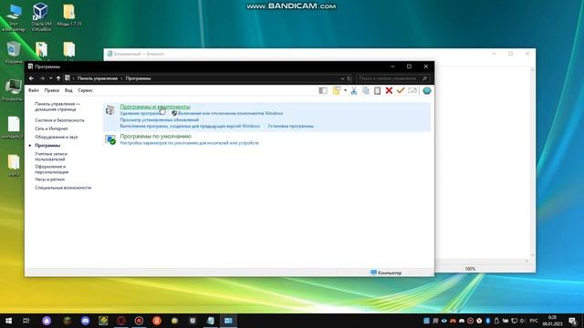Viewport: 584px width, 328px height.
Task: Open Просмотр установленных обновлений link
Action: tap(160, 119)
